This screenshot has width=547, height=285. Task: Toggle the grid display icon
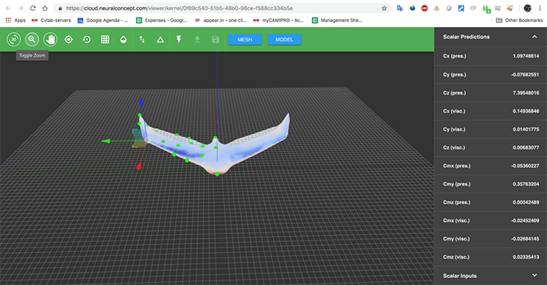(x=105, y=39)
